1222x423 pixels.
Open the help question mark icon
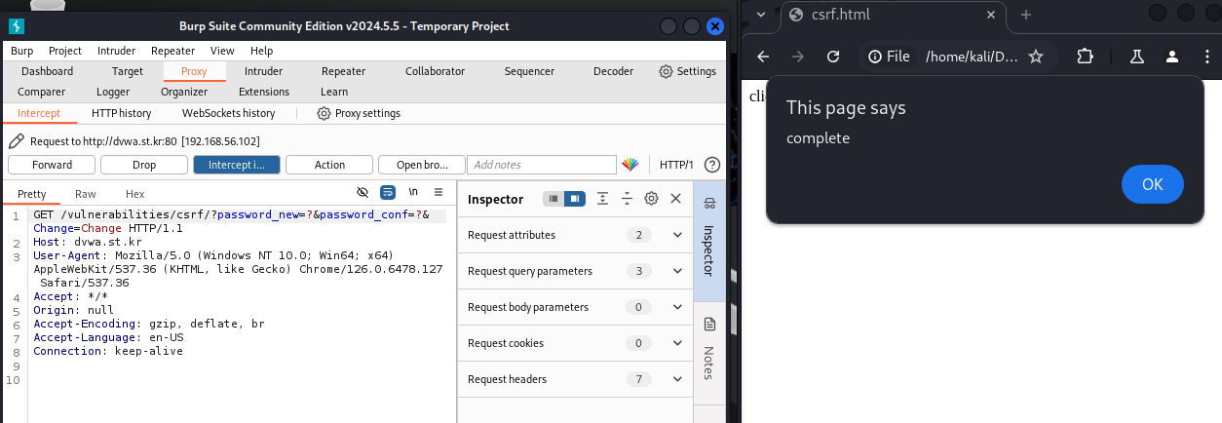coord(712,165)
